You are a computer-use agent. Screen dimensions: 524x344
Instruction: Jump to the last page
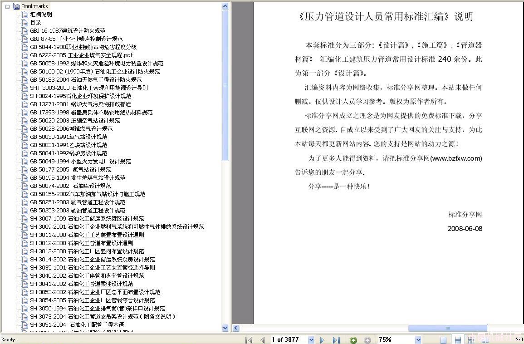coord(336,340)
